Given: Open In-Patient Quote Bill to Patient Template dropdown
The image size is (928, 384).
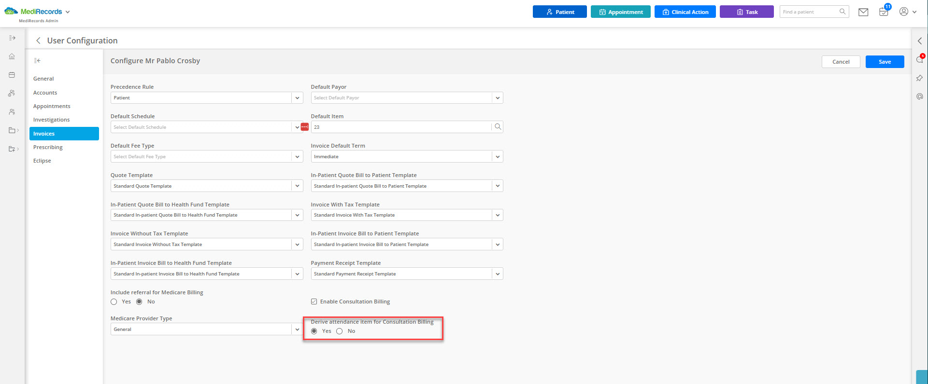Looking at the screenshot, I should pyautogui.click(x=407, y=186).
